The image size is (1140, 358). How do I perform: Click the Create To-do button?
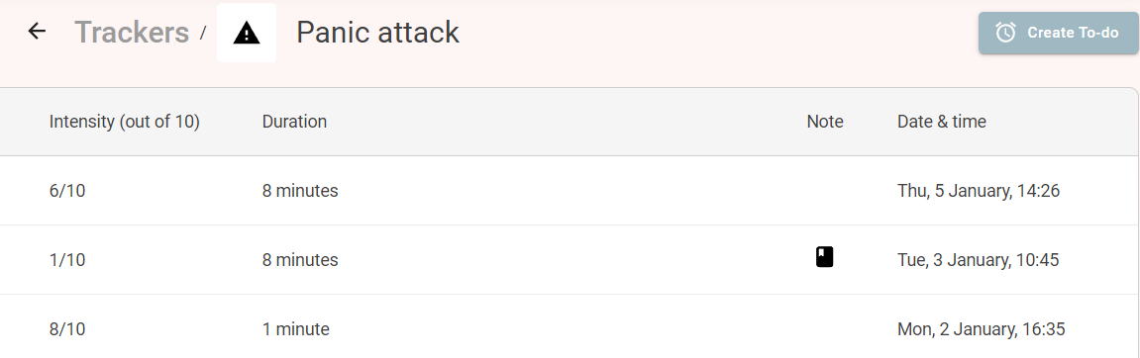1059,33
